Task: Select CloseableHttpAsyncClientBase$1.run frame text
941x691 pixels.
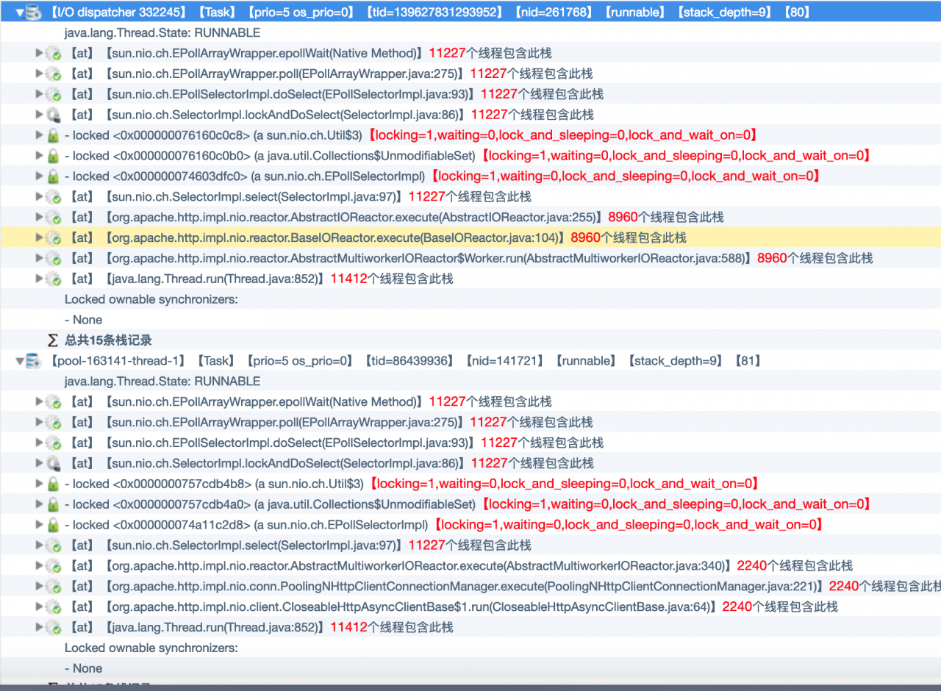Action: pos(411,606)
